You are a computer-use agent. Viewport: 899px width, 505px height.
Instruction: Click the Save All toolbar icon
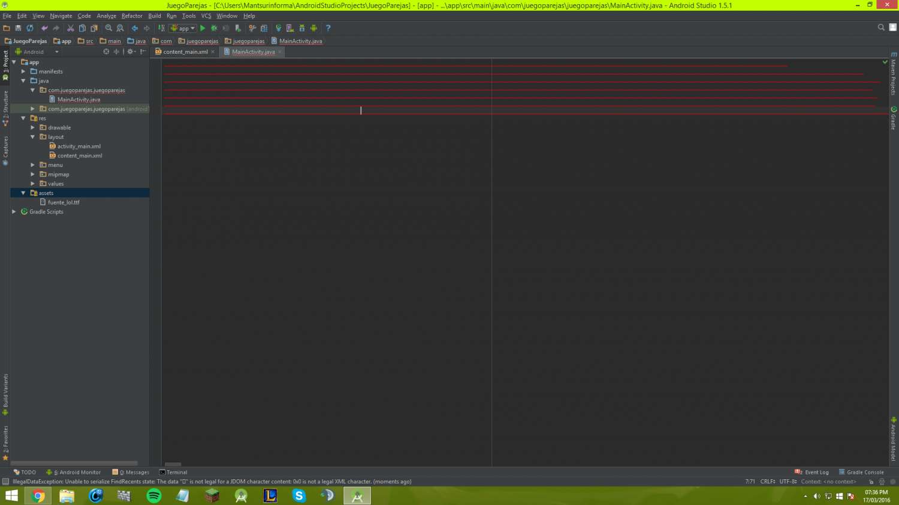[18, 28]
